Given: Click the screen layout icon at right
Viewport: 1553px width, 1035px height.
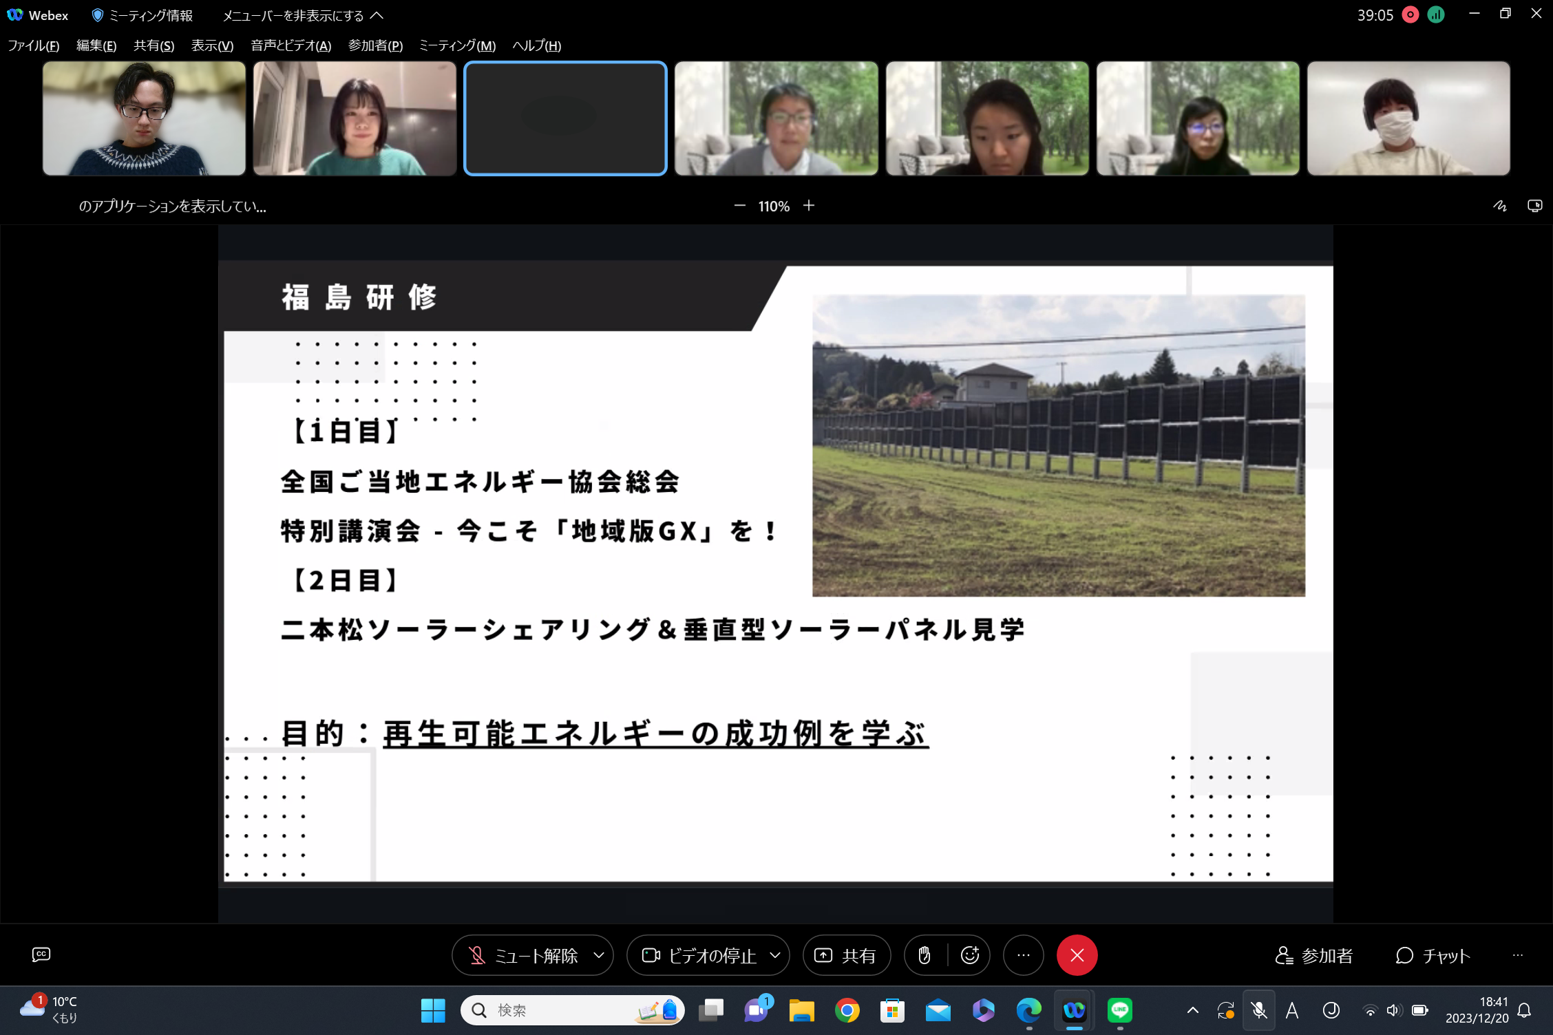Looking at the screenshot, I should pyautogui.click(x=1534, y=206).
